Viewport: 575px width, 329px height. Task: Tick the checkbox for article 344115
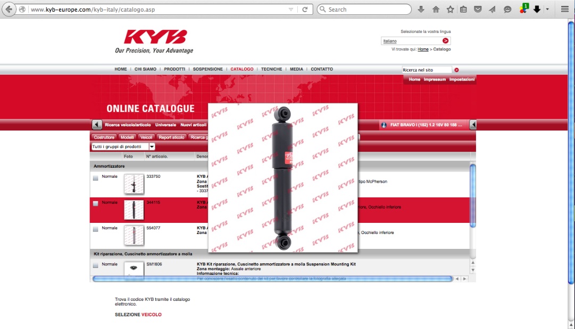pos(95,203)
